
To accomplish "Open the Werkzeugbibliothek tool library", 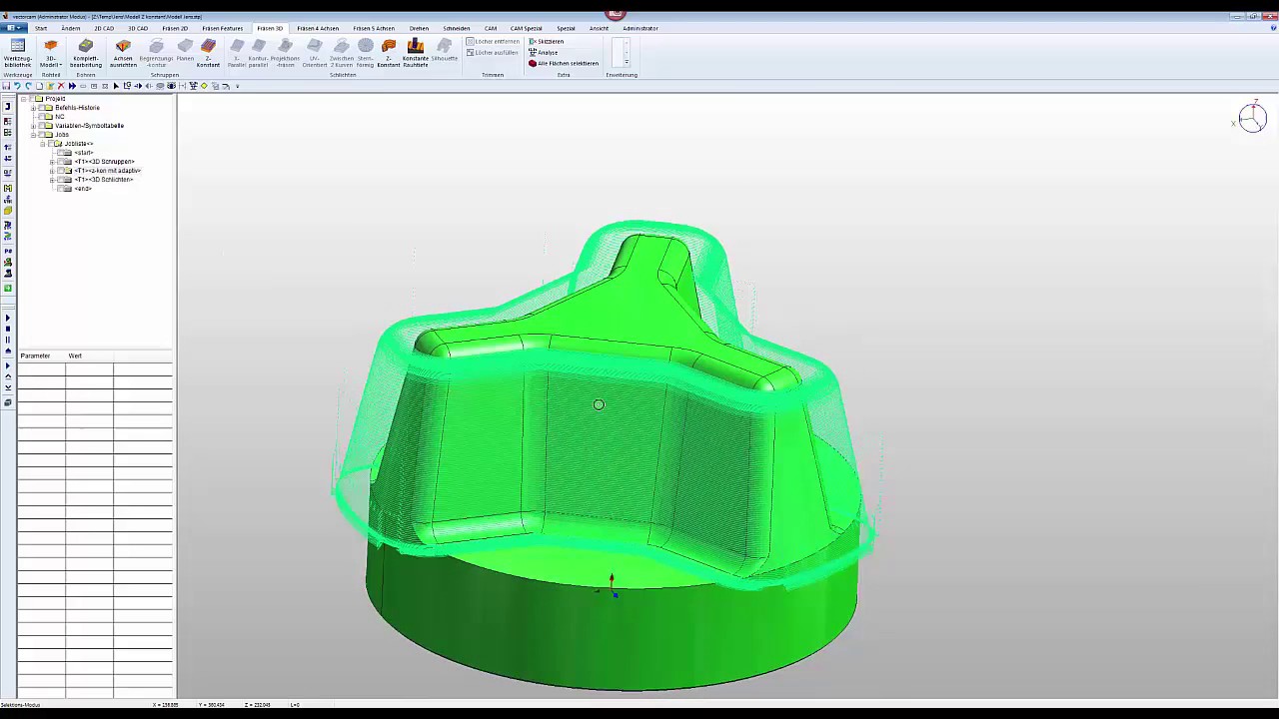I will click(x=18, y=52).
